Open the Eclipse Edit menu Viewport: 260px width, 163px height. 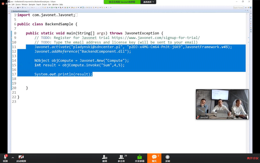click(x=13, y=5)
